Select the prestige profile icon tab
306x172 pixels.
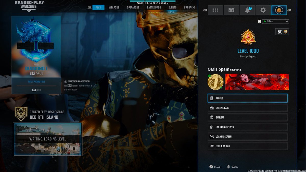279,10
